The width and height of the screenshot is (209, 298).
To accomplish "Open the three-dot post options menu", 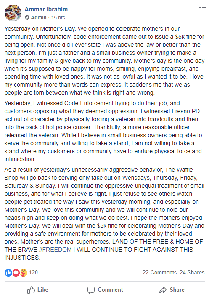I will (203, 8).
